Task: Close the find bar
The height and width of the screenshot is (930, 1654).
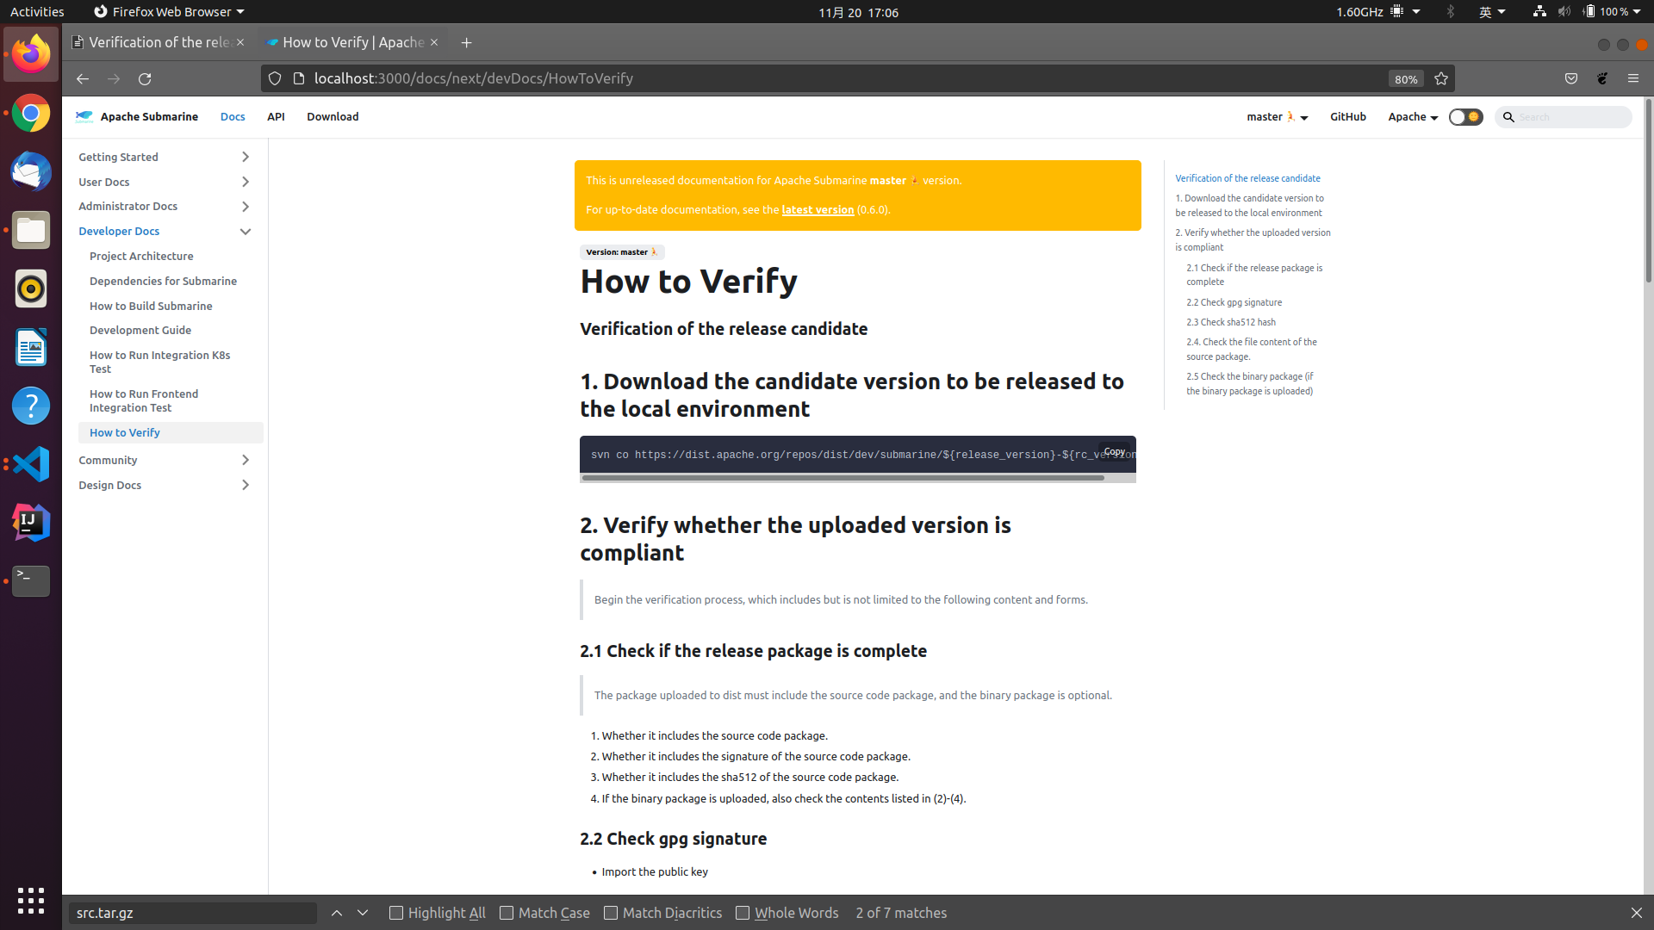Action: pos(1636,913)
